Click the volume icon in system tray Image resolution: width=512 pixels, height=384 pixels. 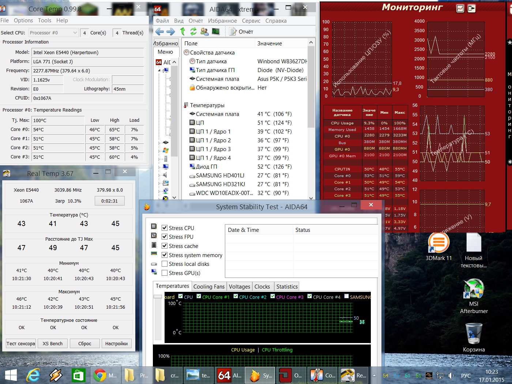(x=451, y=376)
